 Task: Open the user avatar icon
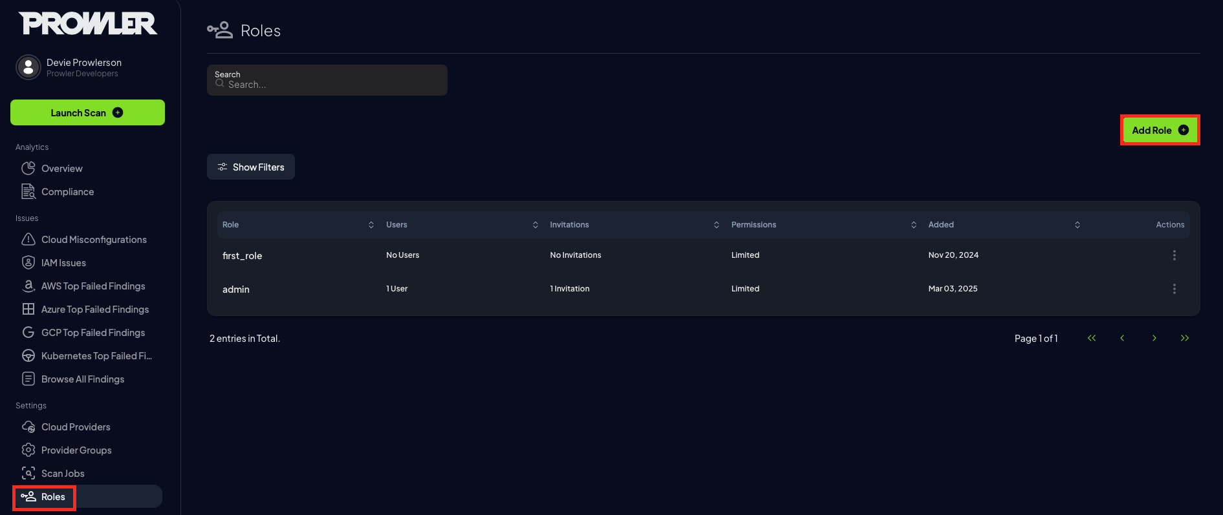28,67
